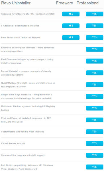Click YES badge for Print and Export row
This screenshot has height=171, width=104.
coord(95,120)
